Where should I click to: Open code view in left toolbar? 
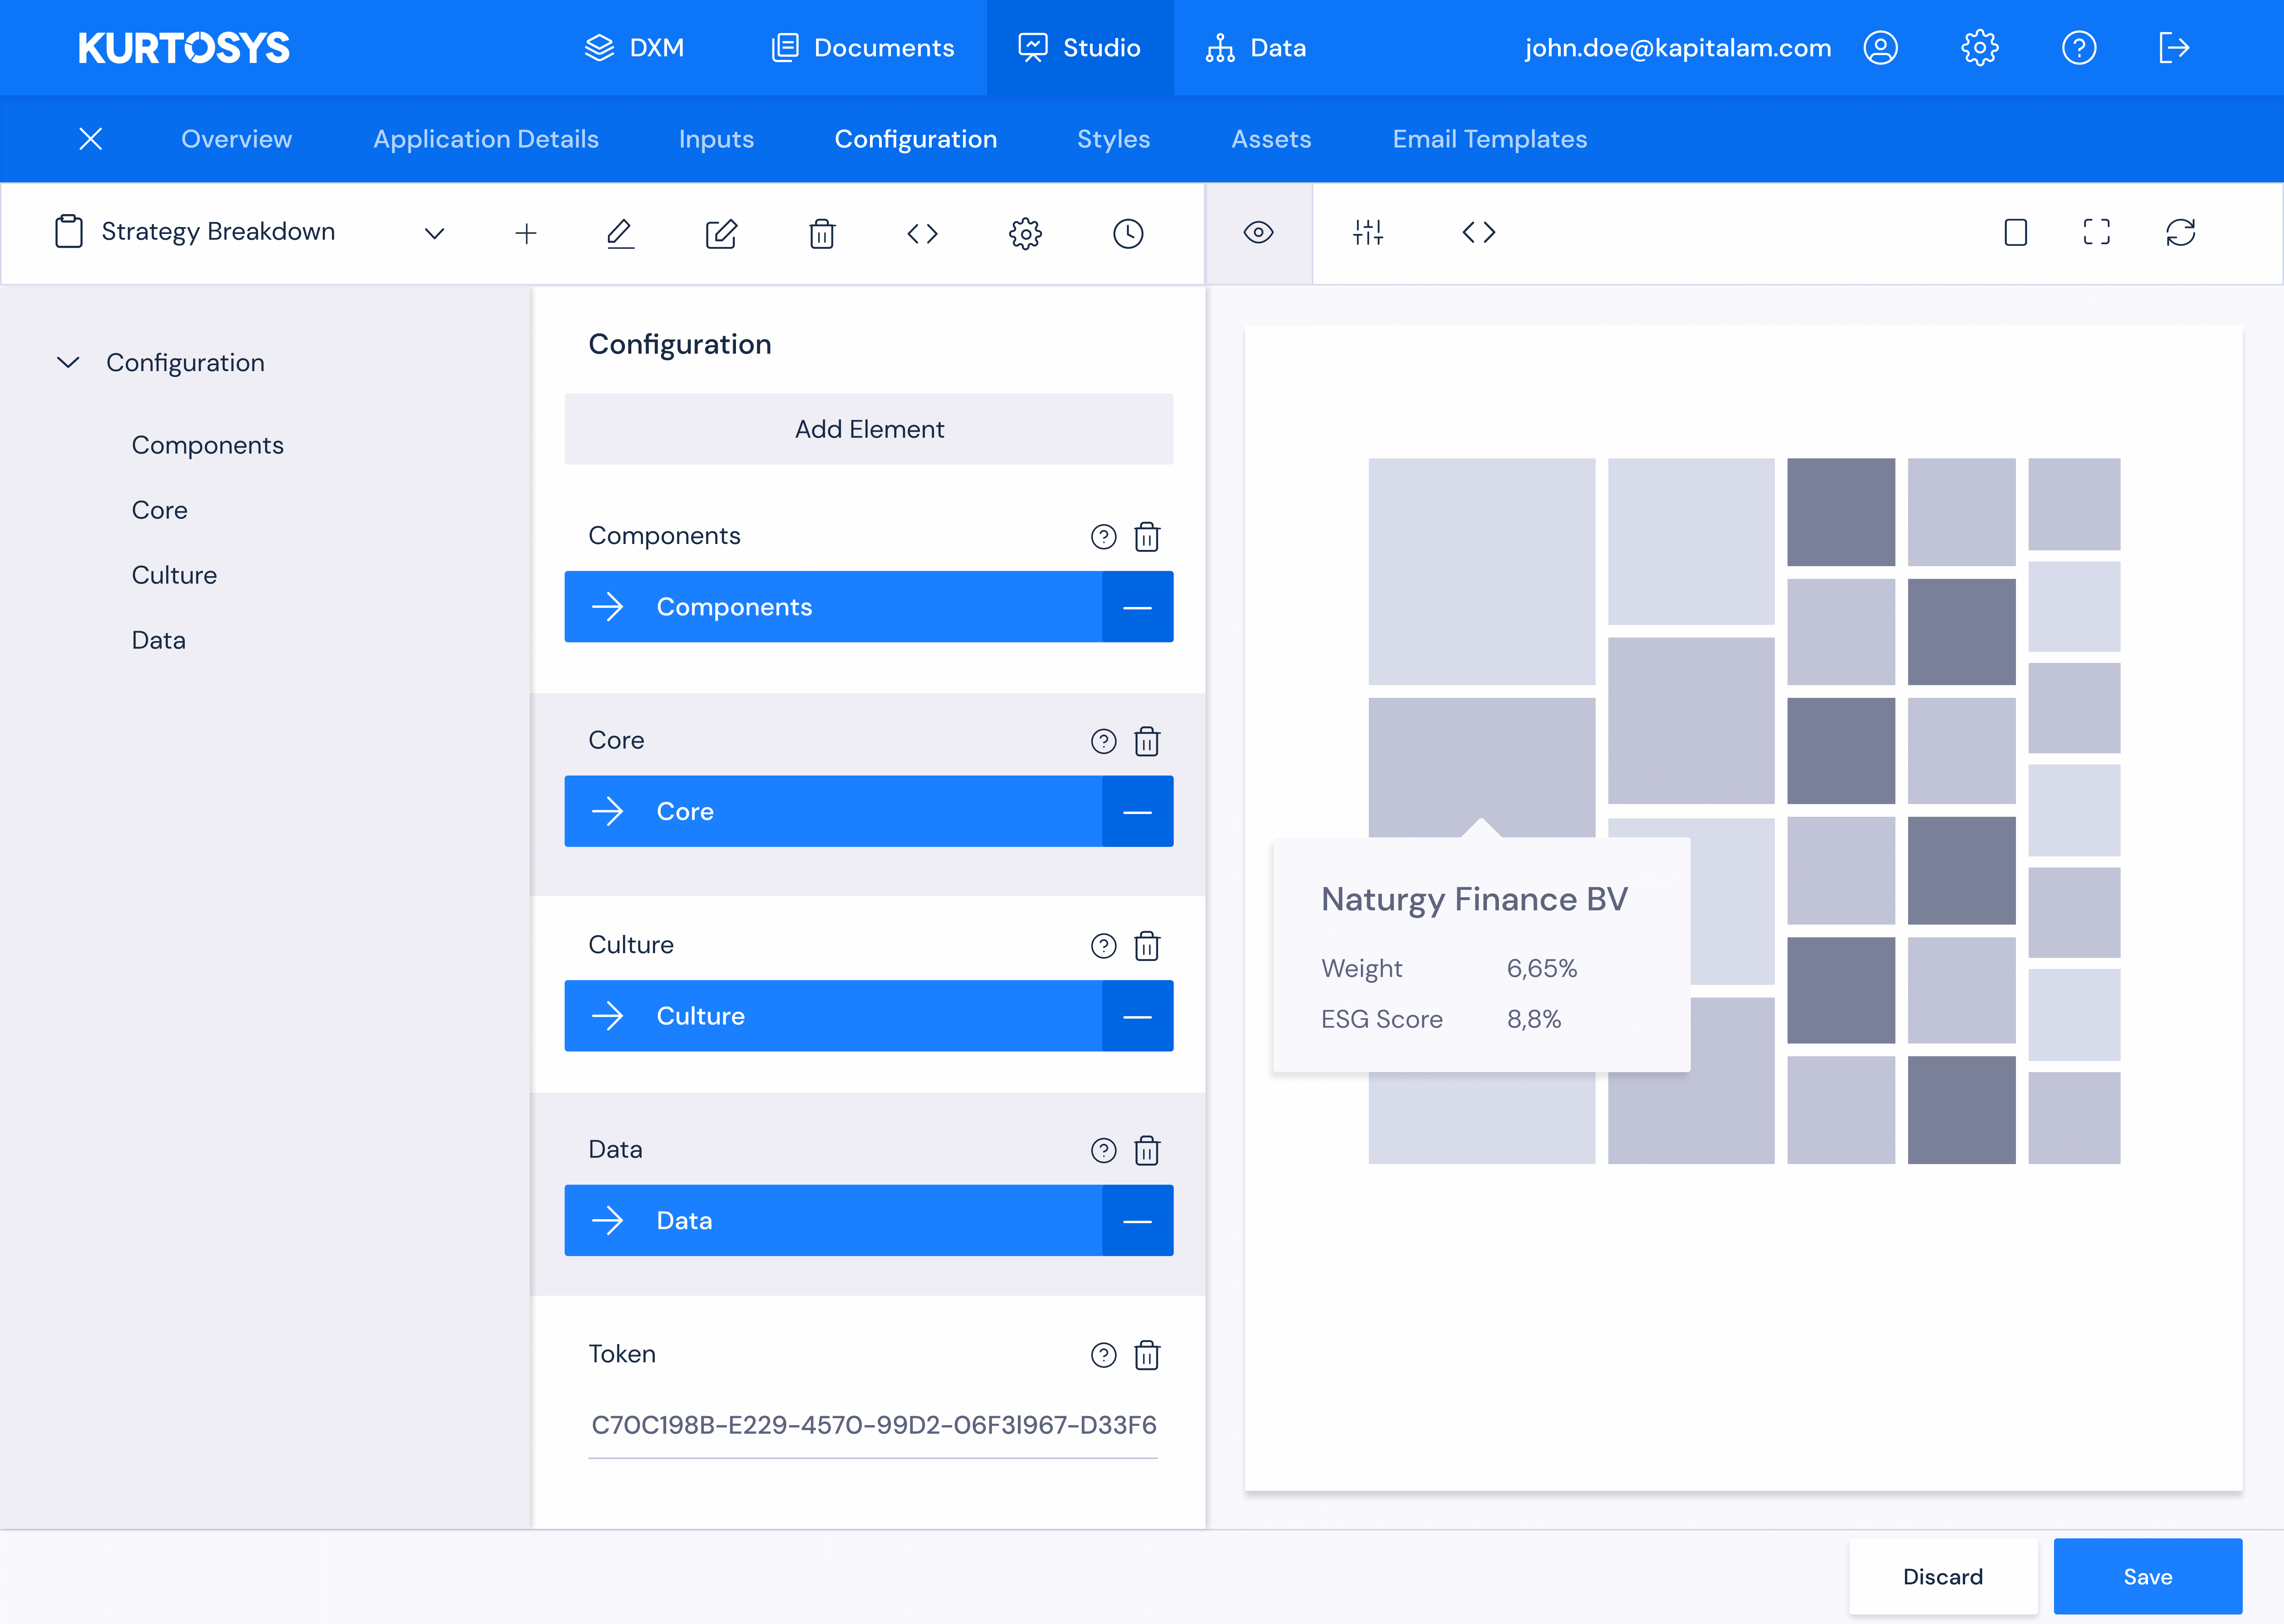click(x=922, y=233)
